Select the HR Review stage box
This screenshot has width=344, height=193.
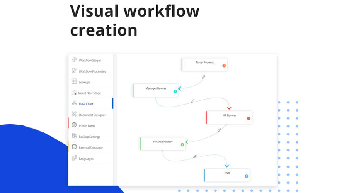(229, 117)
